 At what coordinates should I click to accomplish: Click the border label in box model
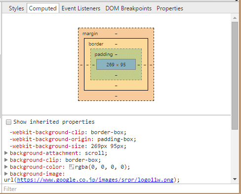(x=96, y=44)
